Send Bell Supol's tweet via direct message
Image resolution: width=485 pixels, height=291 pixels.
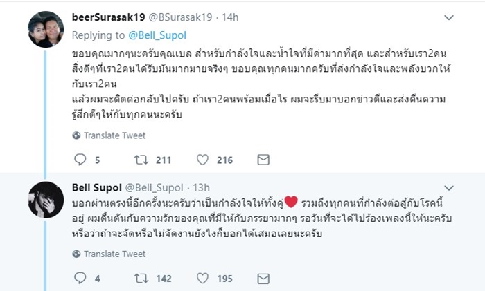pyautogui.click(x=263, y=279)
